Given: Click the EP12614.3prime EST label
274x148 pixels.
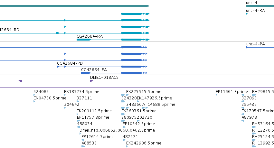Looking at the screenshot, I should tap(98, 137).
